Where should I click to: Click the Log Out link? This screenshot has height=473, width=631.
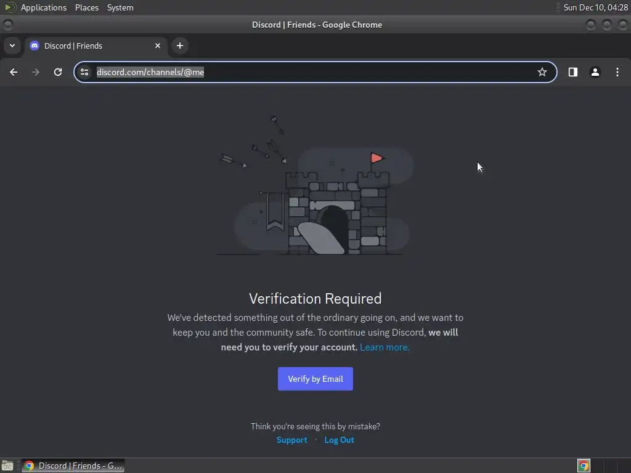click(x=340, y=440)
